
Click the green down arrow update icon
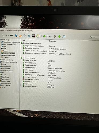pyautogui.click(x=59, y=36)
